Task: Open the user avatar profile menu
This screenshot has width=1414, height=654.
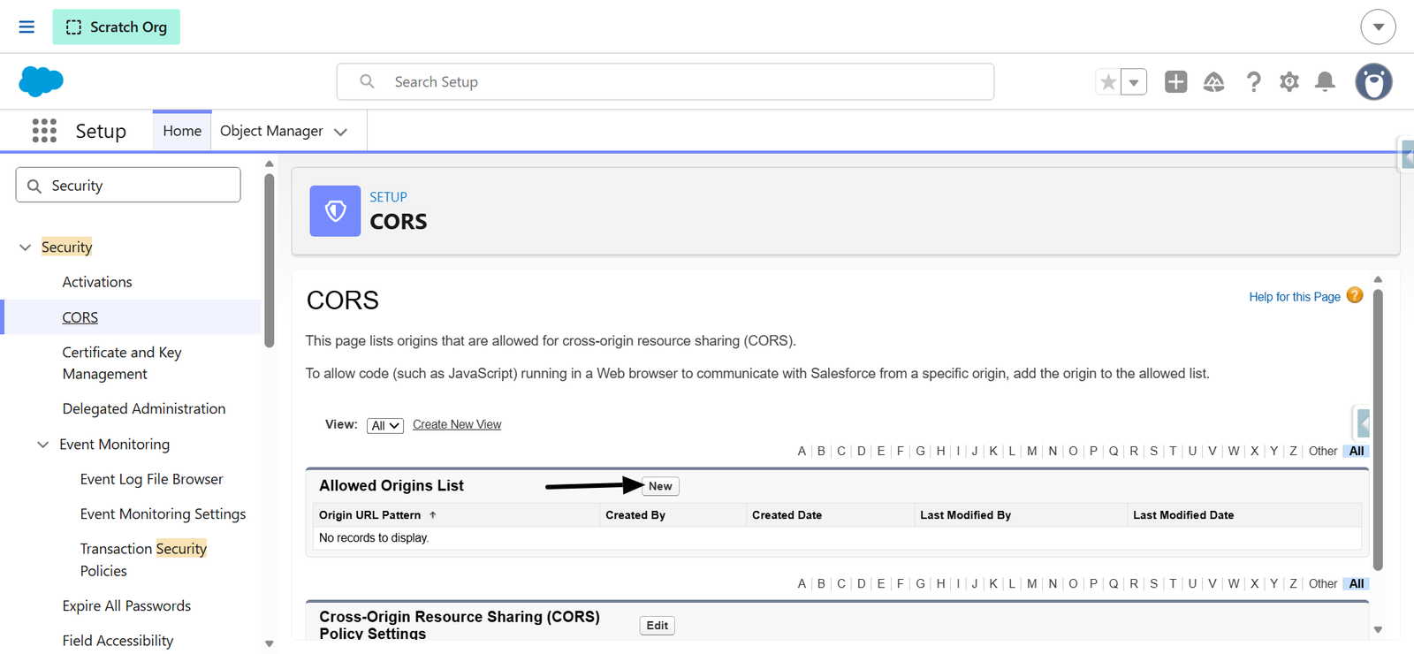Action: [1373, 82]
